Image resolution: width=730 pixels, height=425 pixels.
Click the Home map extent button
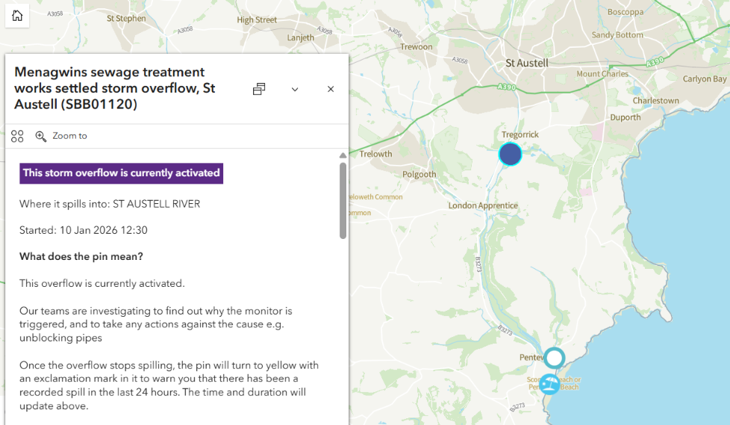click(17, 16)
